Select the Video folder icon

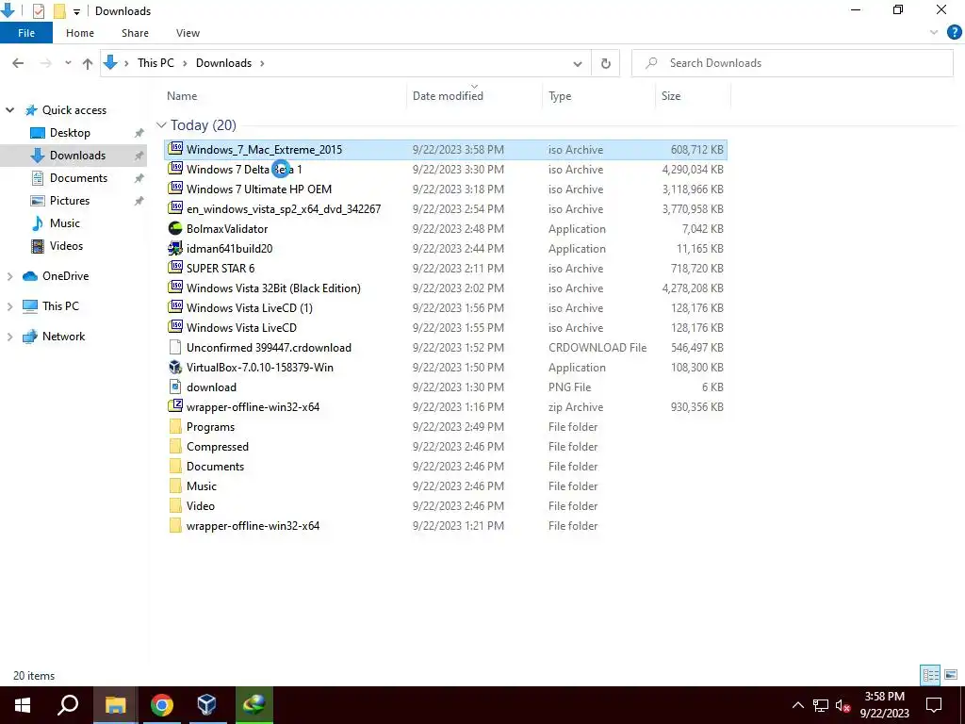[175, 506]
